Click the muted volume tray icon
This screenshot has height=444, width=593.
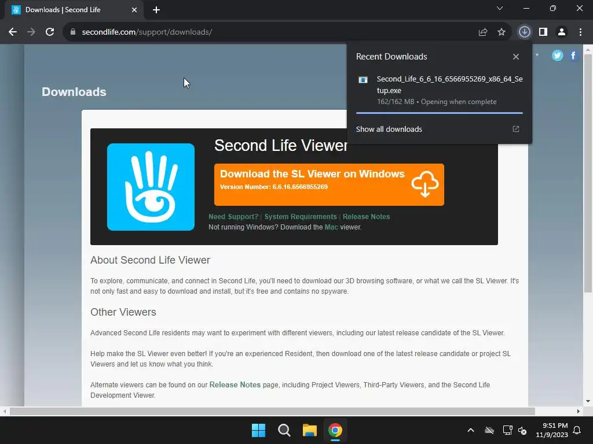coord(522,430)
